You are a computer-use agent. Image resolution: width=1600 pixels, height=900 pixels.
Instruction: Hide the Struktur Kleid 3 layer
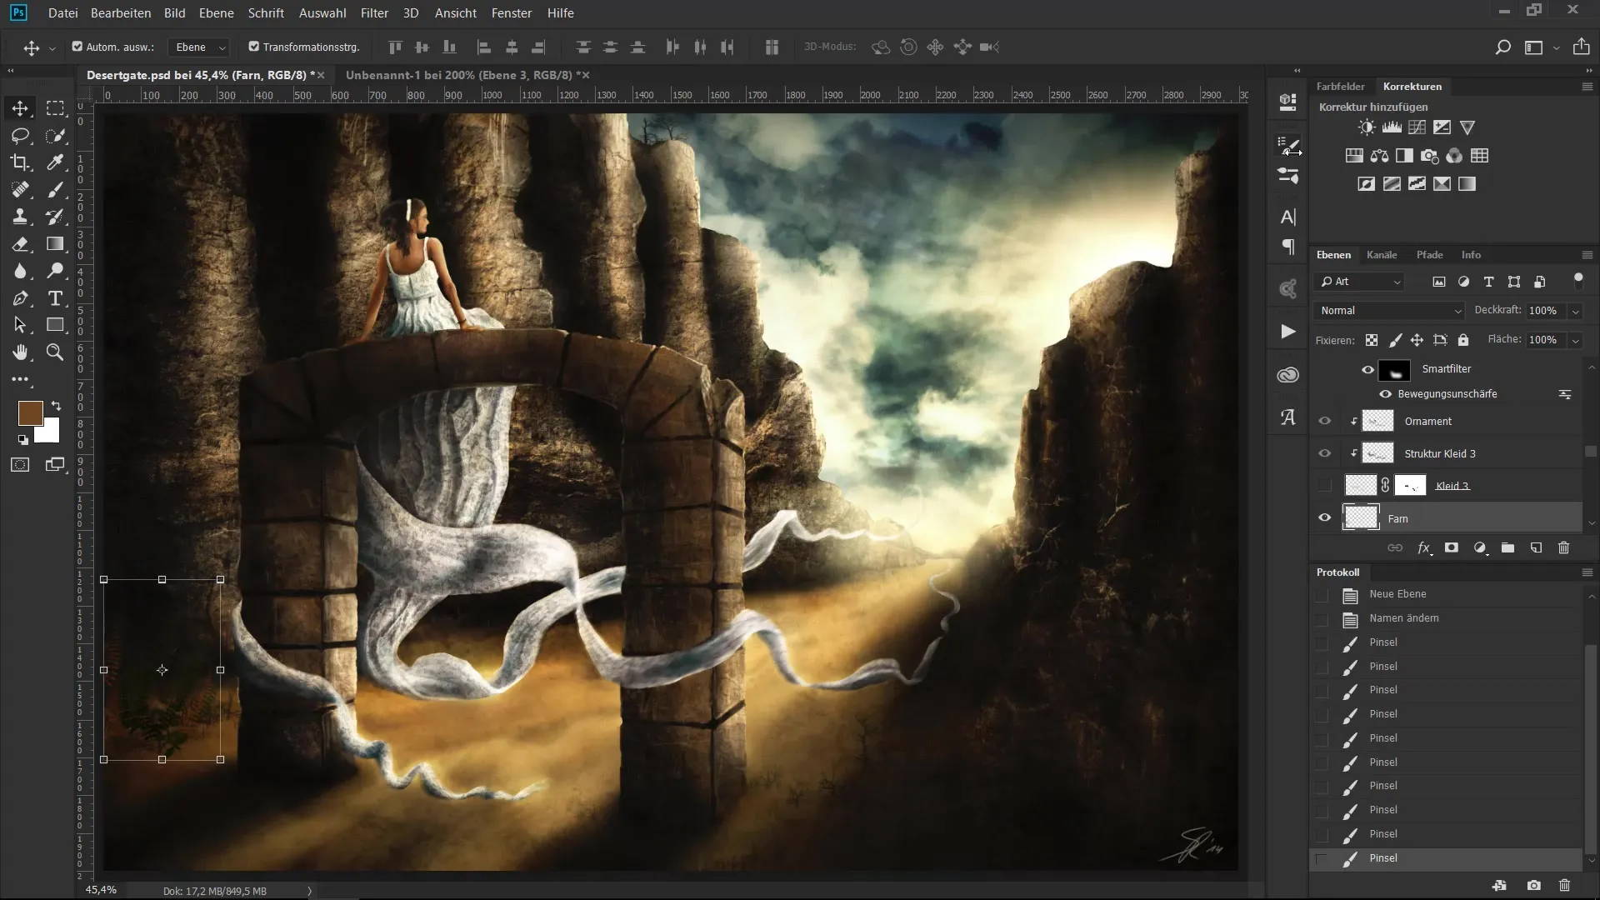tap(1324, 453)
